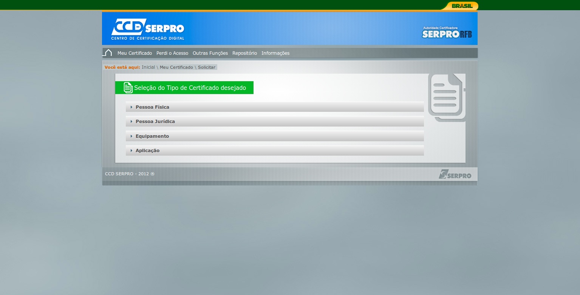Click the home icon in navigation bar
Image resolution: width=580 pixels, height=295 pixels.
108,53
